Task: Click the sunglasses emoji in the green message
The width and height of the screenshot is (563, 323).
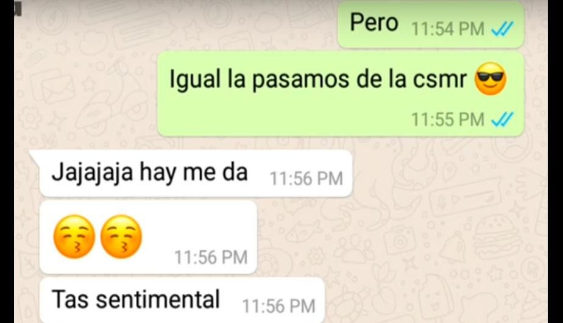Action: click(490, 79)
